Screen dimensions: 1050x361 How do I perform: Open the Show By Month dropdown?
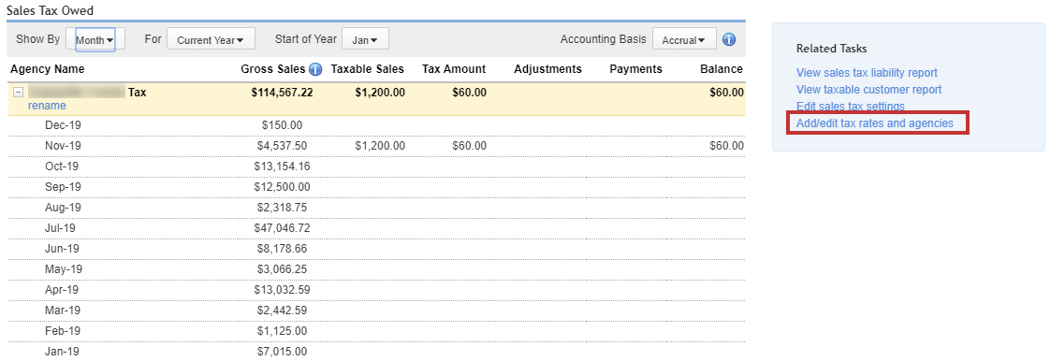[95, 39]
